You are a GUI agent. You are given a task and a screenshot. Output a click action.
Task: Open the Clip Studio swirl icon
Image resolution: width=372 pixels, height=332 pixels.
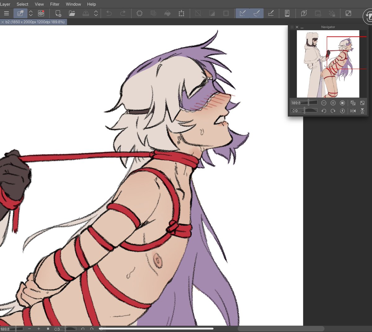pos(41,13)
